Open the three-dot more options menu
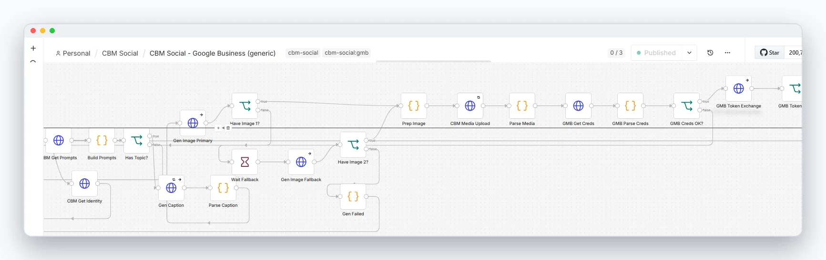This screenshot has height=260, width=826. 727,53
